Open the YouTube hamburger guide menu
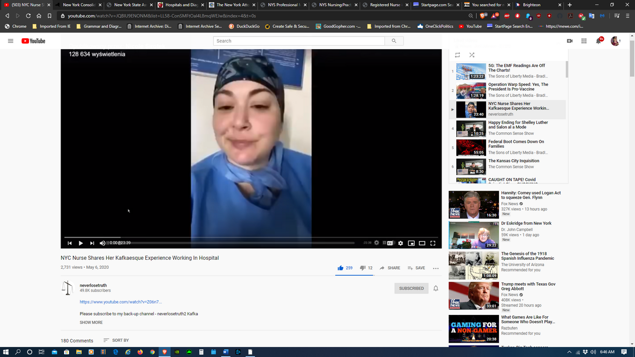The image size is (635, 357). point(10,41)
